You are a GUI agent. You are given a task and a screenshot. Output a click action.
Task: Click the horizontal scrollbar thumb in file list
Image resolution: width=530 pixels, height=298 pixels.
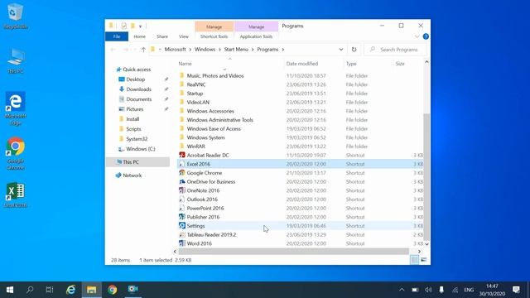293,252
